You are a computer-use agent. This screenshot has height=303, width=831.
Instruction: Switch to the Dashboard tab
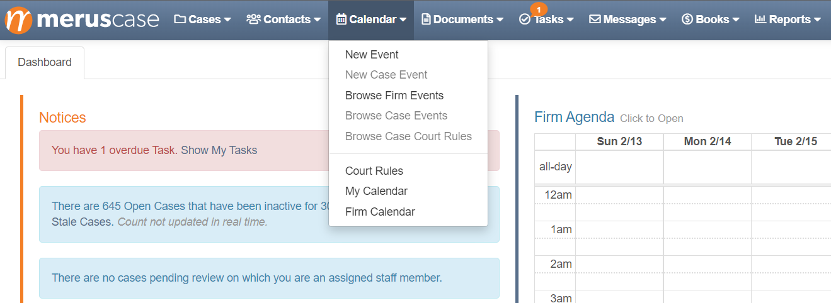(45, 63)
